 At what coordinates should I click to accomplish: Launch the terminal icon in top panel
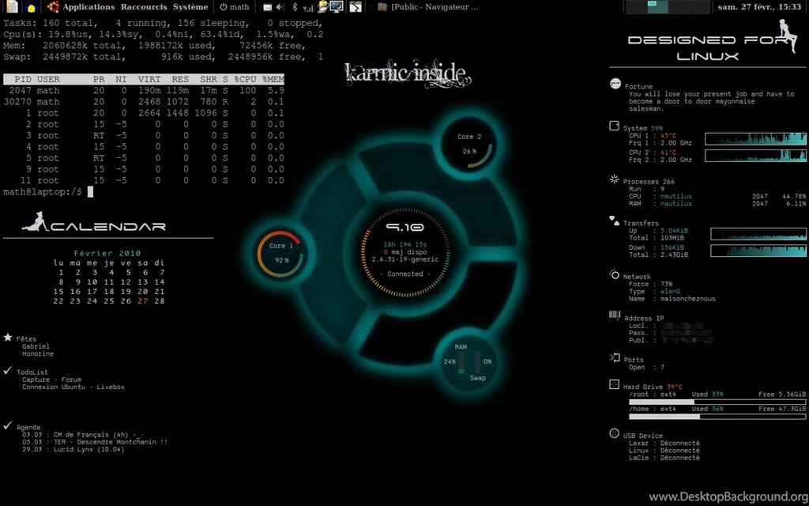(356, 7)
